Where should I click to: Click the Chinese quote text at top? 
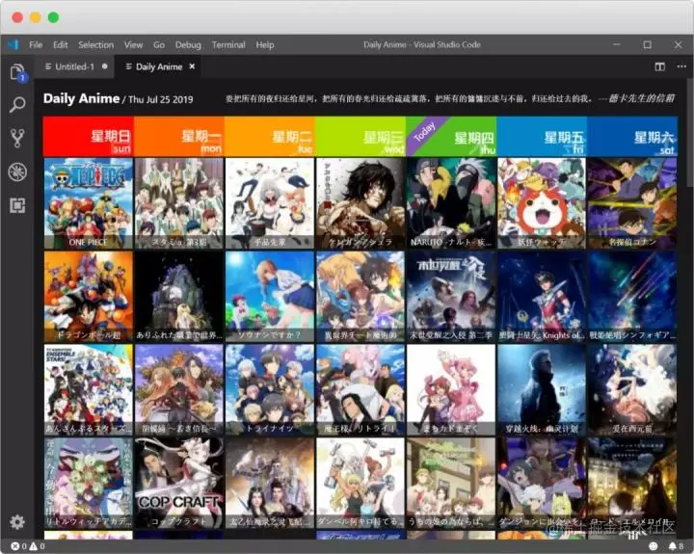pos(450,98)
